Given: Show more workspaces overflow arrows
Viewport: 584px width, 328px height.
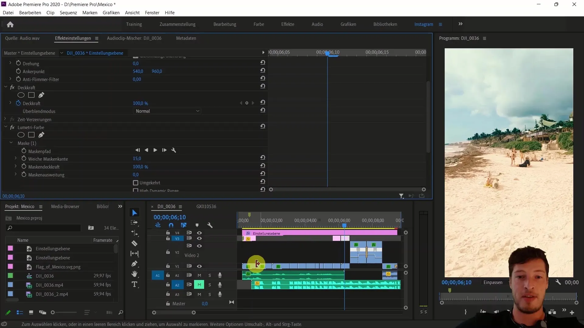Looking at the screenshot, I should (461, 24).
